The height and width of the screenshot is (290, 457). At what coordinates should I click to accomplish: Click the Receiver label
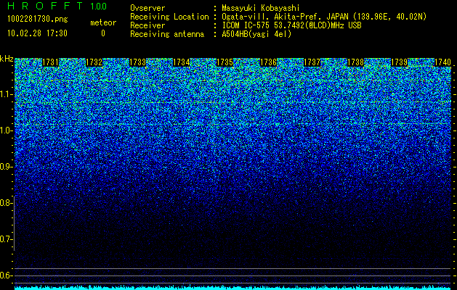click(147, 25)
